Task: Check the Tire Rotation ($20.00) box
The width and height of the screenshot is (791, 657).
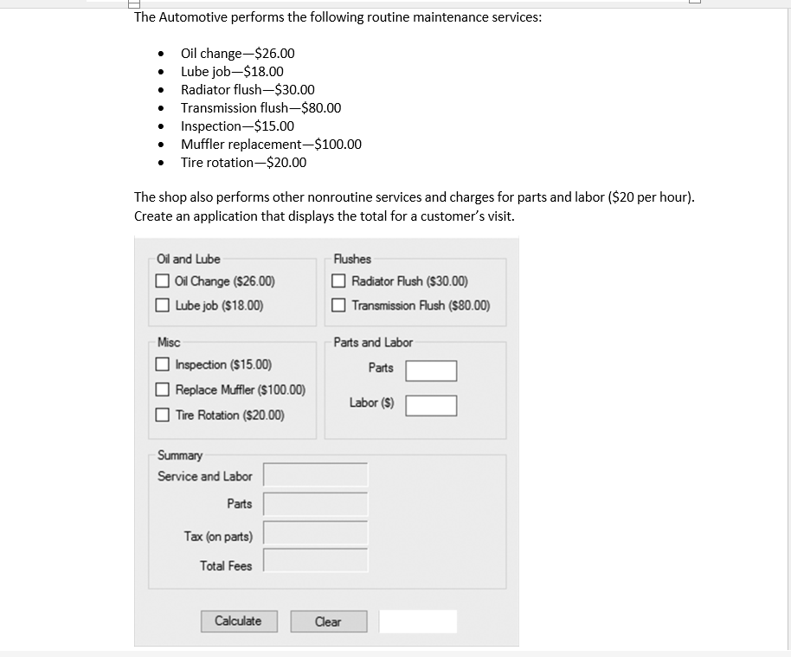Action: click(x=162, y=415)
